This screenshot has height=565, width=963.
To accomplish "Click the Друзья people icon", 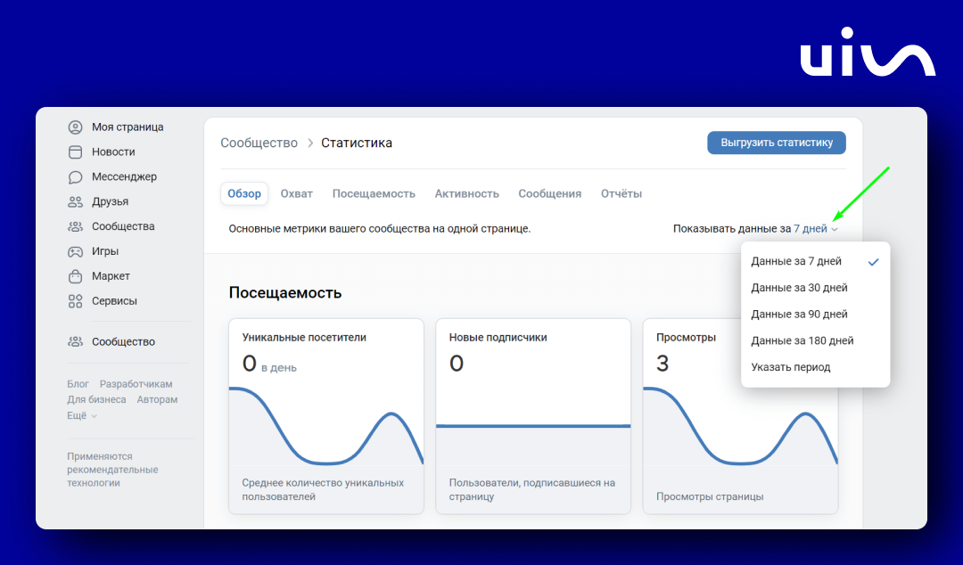I will [75, 201].
